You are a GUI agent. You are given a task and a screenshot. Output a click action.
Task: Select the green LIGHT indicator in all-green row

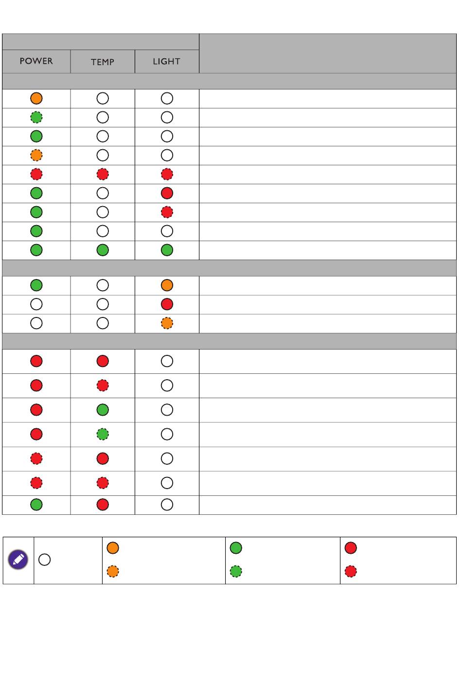tap(167, 250)
